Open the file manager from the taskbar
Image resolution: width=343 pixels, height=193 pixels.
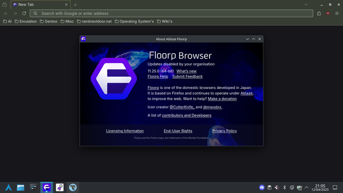[x=20, y=188]
